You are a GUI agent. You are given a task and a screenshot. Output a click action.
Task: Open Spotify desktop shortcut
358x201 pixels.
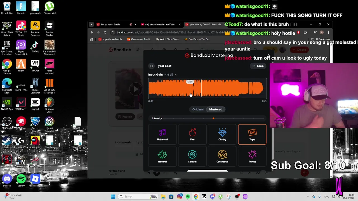click(21, 181)
